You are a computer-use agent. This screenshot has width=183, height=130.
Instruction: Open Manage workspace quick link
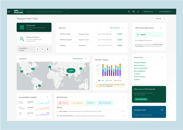click(140, 63)
